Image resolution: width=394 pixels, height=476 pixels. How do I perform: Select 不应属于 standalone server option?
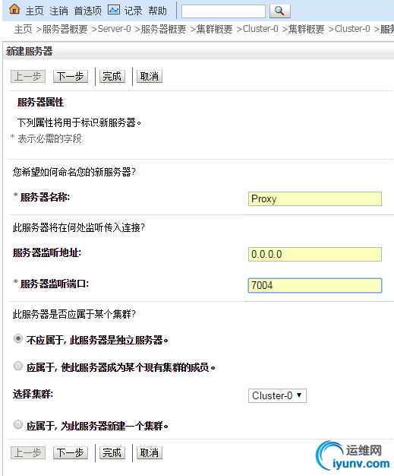18,338
